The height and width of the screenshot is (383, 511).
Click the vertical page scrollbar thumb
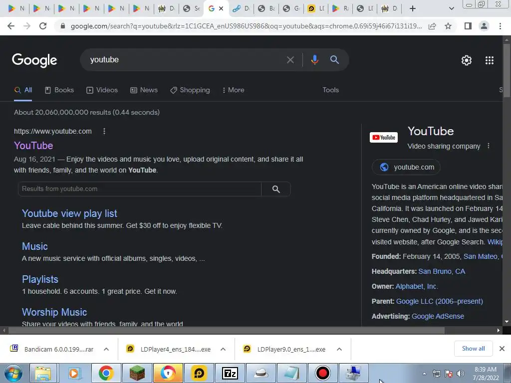507,70
